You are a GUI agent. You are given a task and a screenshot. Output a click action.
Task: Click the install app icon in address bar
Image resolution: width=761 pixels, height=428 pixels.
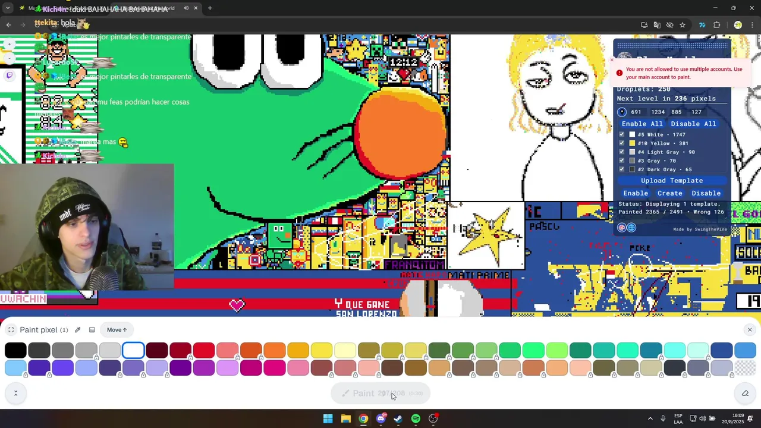pos(644,25)
